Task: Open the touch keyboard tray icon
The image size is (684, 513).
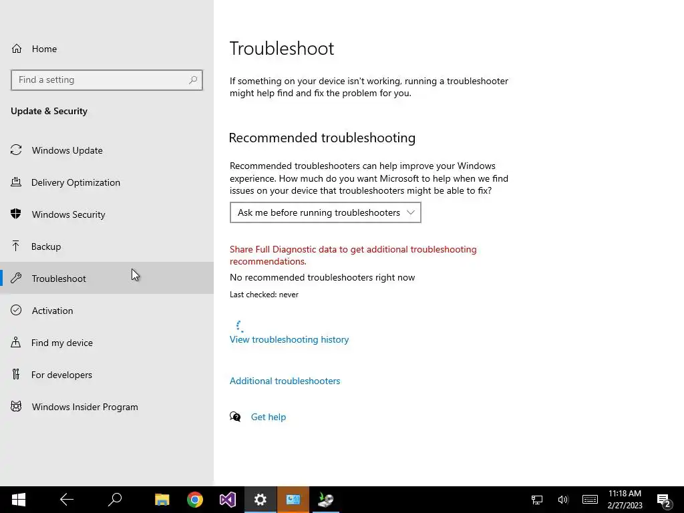Action: tap(590, 500)
